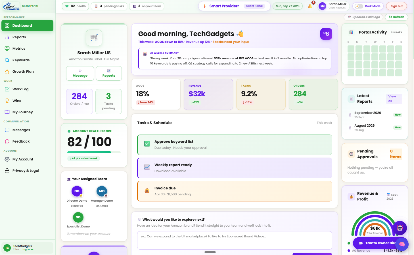Click the Sign out button
This screenshot has width=414, height=255.
pyautogui.click(x=396, y=6)
